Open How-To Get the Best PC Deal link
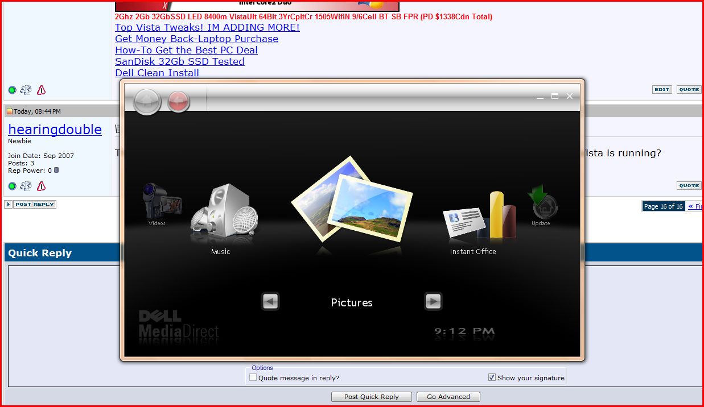The image size is (704, 407). (x=186, y=50)
